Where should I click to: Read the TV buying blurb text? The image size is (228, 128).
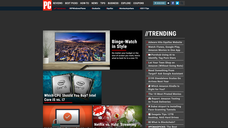point(126,56)
